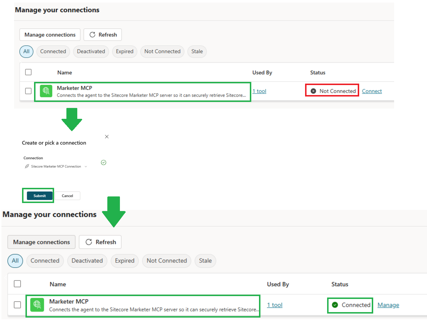Open the Sitecore Marketer MCP Connection dropdown

point(56,166)
